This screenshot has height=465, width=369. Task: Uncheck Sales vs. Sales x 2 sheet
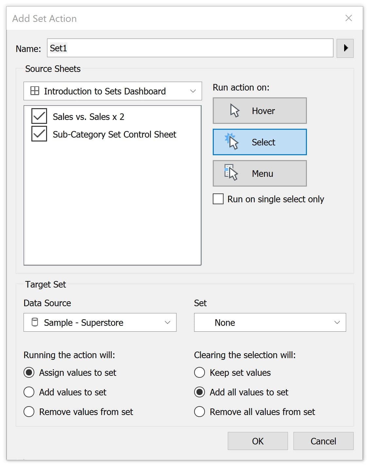(x=39, y=116)
